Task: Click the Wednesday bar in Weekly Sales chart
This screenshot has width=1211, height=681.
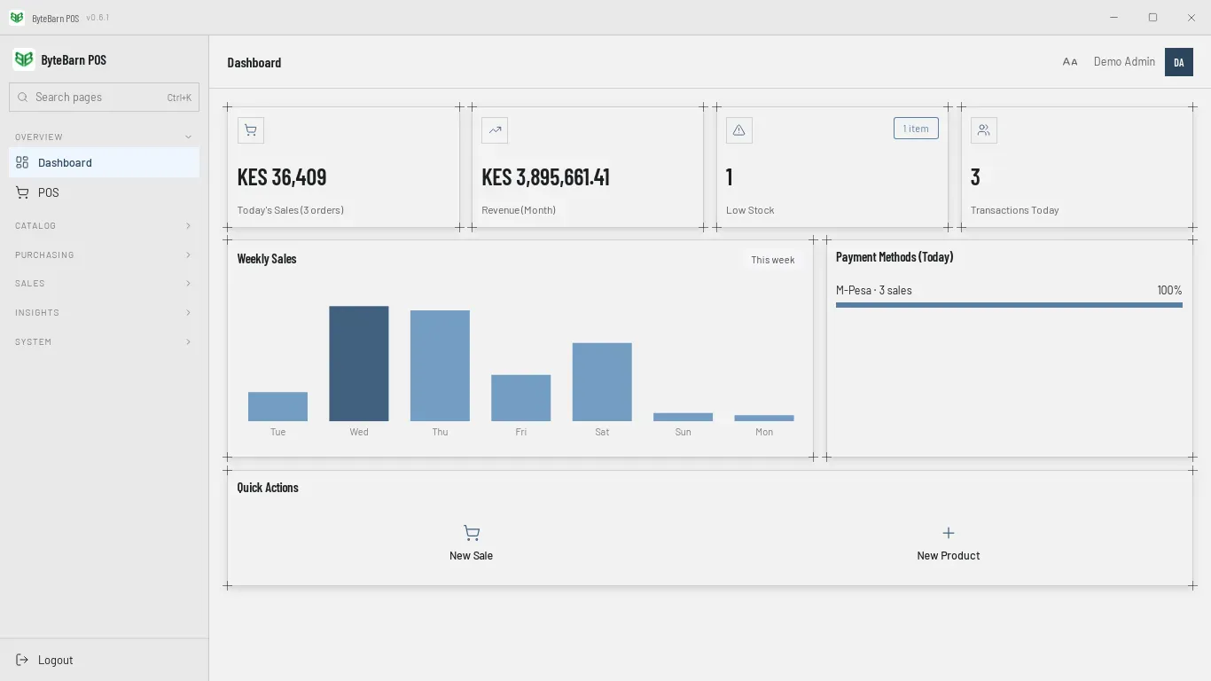Action: pyautogui.click(x=359, y=364)
